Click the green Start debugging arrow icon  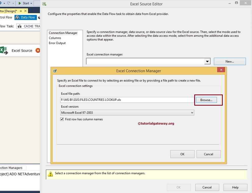tap(20, 3)
